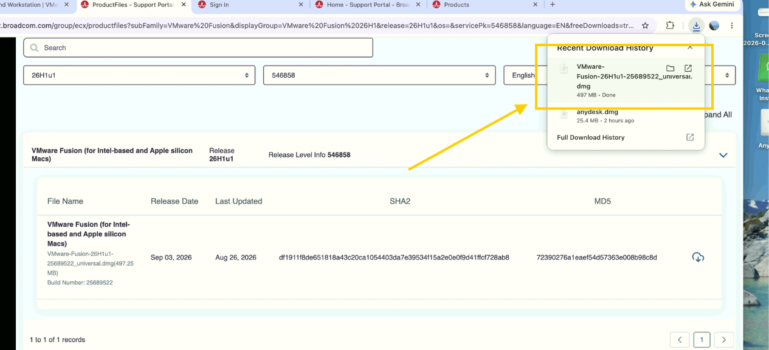Click the file icon beside the VMware-Fusion-26H1u1 download
The width and height of the screenshot is (769, 350).
[564, 68]
